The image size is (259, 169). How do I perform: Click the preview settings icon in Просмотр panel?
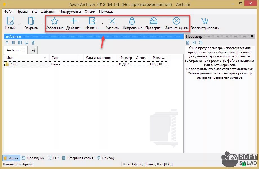click(x=194, y=43)
